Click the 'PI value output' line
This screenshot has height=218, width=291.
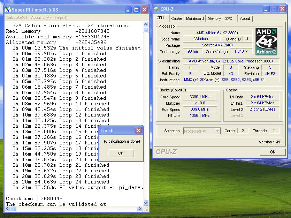point(78,187)
